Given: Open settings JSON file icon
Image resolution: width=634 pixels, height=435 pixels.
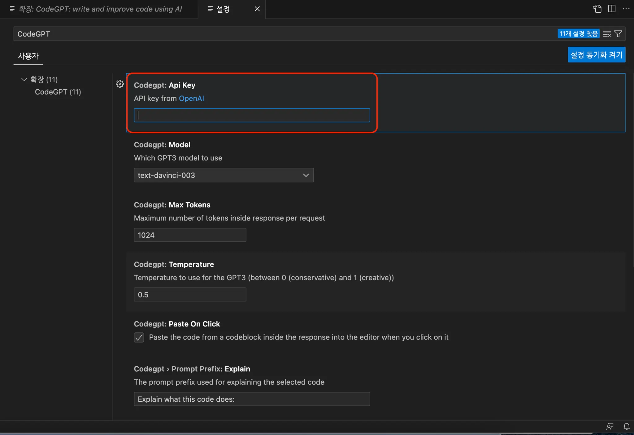Looking at the screenshot, I should point(597,9).
